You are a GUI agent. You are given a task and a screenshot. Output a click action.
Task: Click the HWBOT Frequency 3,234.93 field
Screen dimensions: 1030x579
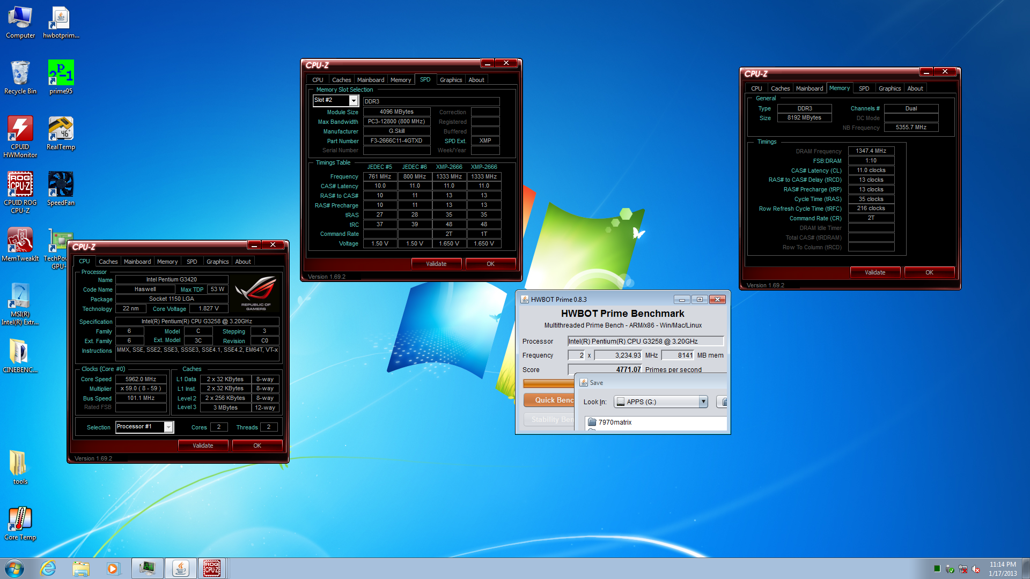tap(618, 355)
